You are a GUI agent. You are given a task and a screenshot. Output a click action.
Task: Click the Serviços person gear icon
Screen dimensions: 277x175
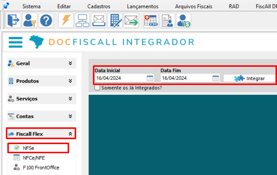11,99
